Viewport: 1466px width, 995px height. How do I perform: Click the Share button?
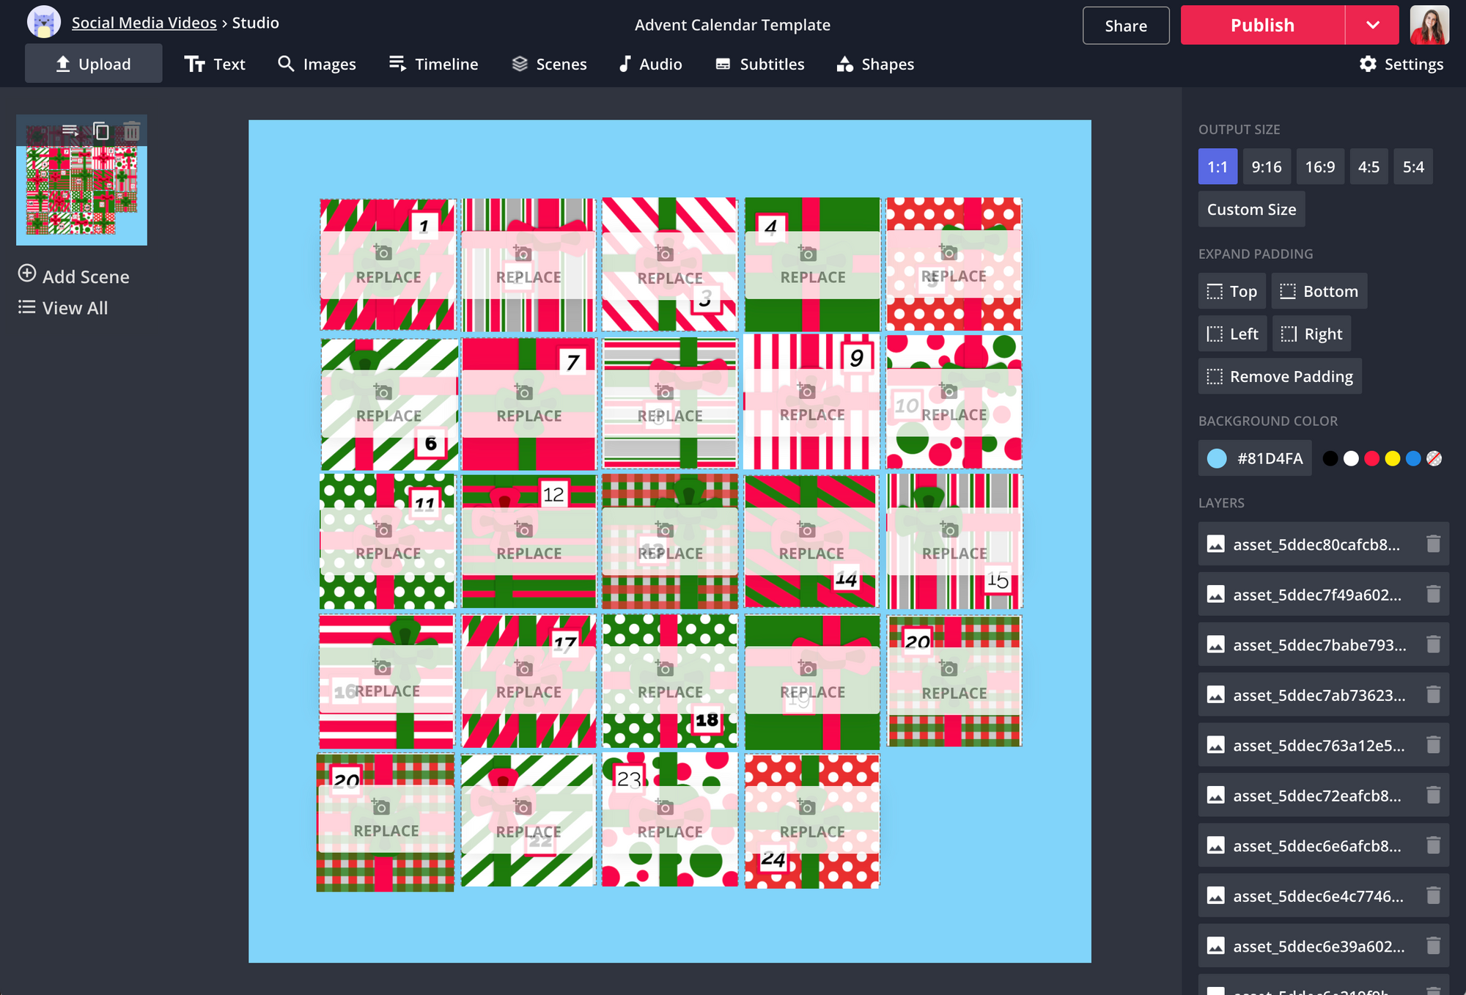pos(1125,23)
